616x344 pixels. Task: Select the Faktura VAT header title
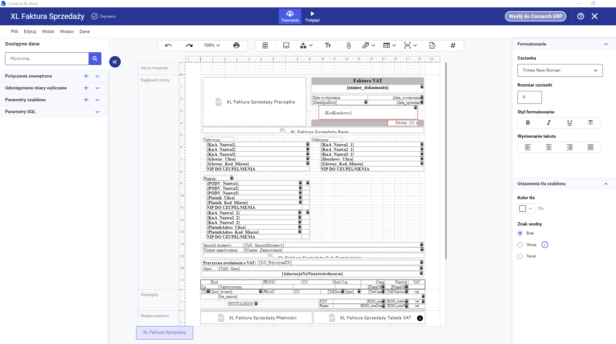tap(367, 81)
